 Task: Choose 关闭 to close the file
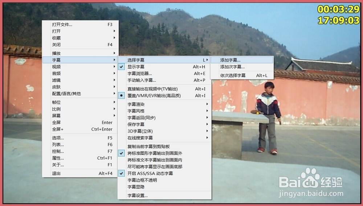coord(80,45)
